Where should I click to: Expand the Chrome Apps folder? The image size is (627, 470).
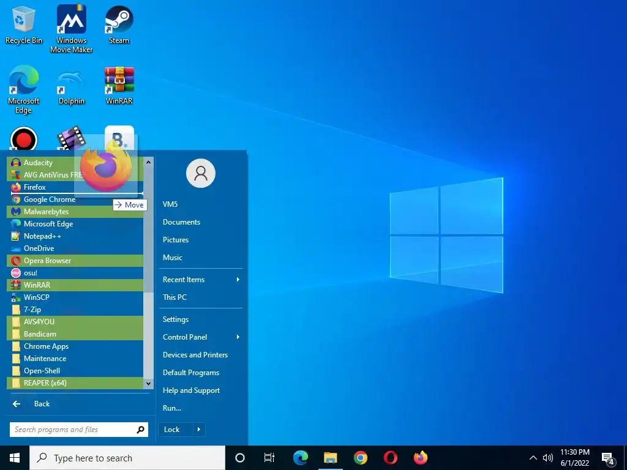coord(75,346)
